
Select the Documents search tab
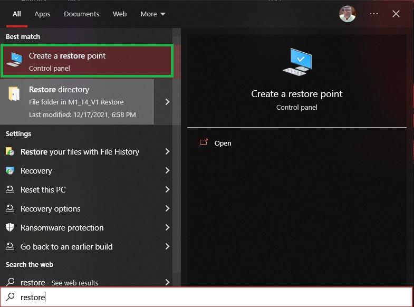(81, 14)
